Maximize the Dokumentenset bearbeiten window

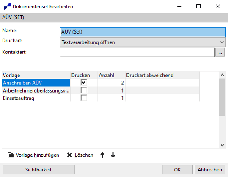coord(198,6)
